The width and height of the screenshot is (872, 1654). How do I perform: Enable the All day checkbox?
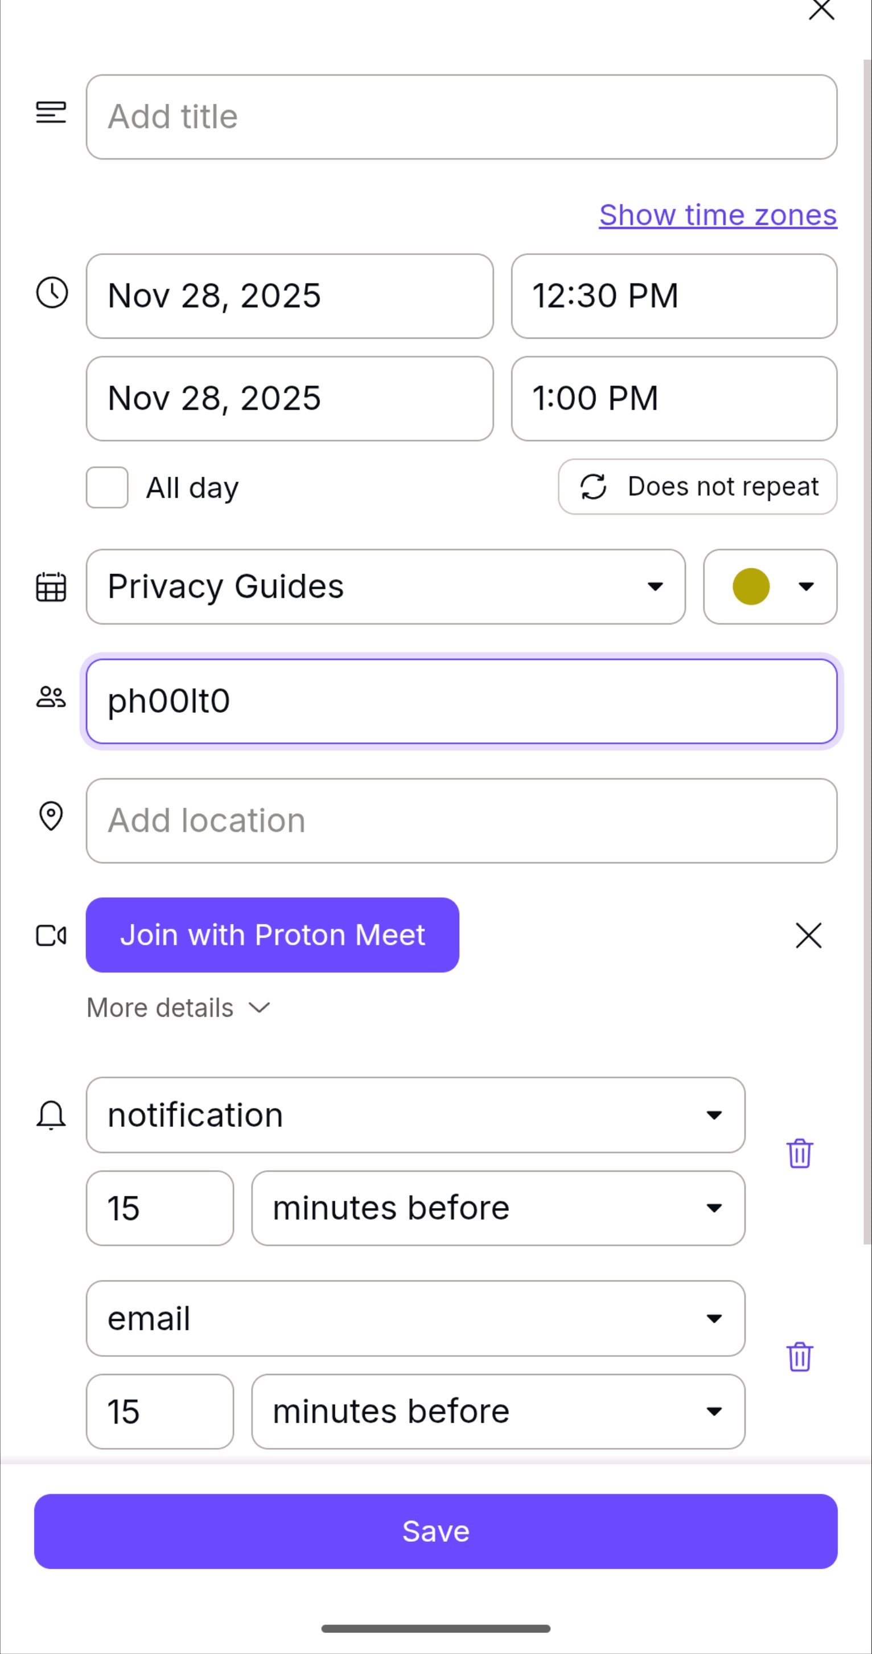coord(107,488)
